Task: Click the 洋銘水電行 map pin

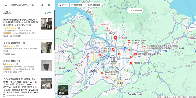Action: pyautogui.click(x=115, y=38)
